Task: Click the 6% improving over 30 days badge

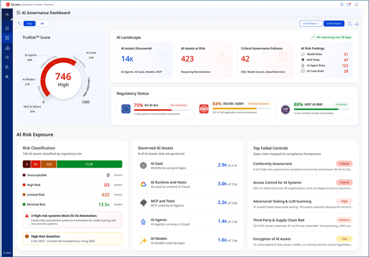Action: tap(331, 37)
